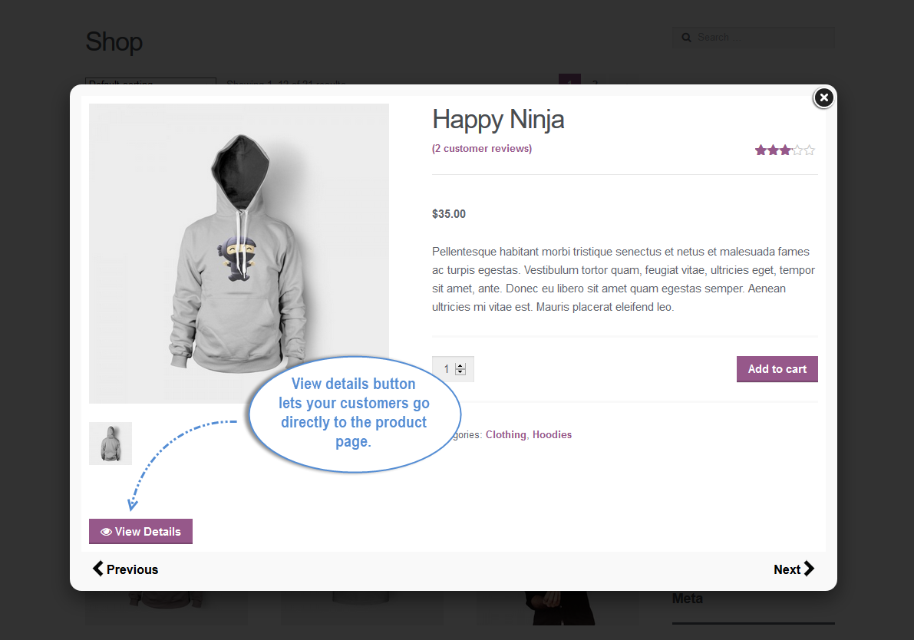
Task: Click the down arrow on the quantity stepper
Action: 460,373
